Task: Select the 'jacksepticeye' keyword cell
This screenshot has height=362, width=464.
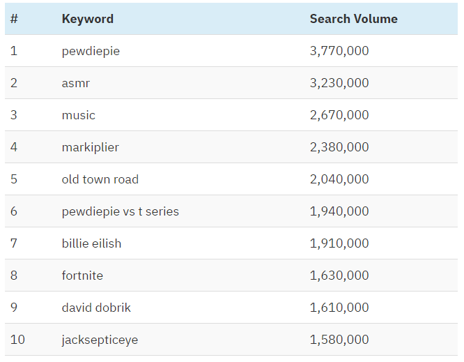Action: (x=100, y=340)
